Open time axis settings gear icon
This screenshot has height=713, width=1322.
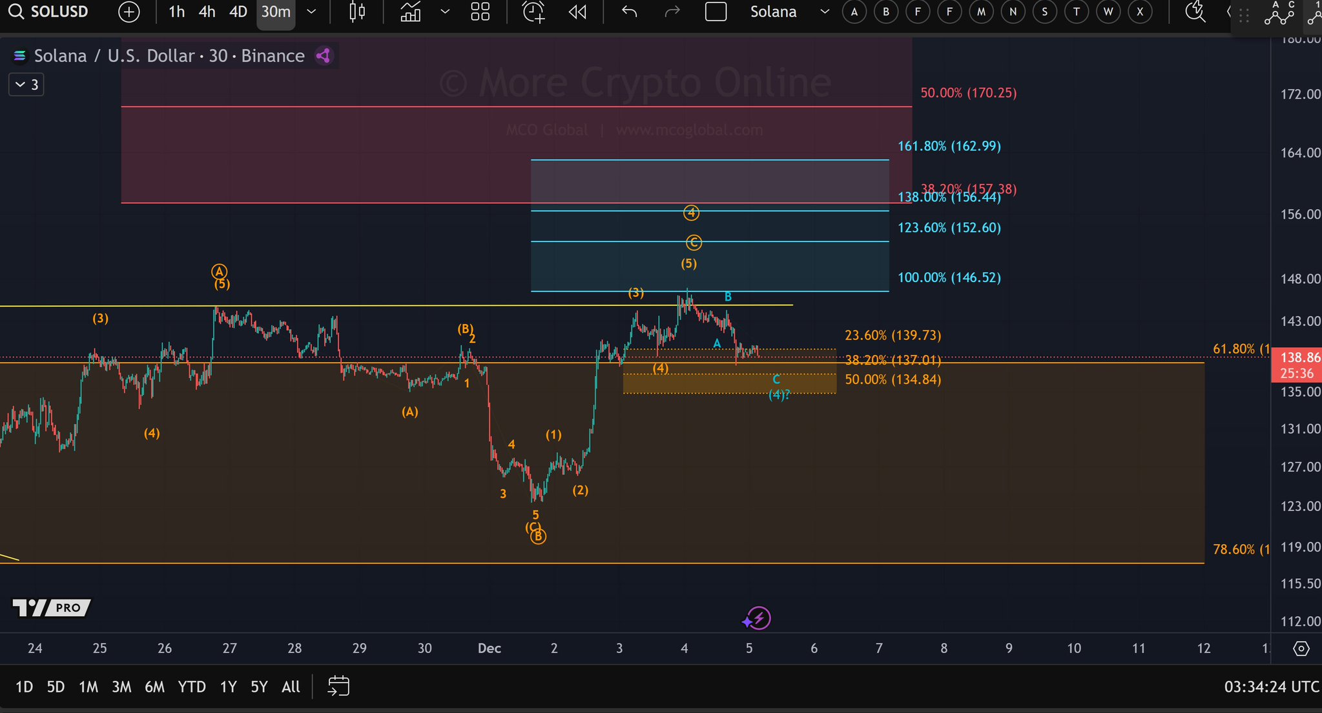click(1301, 648)
